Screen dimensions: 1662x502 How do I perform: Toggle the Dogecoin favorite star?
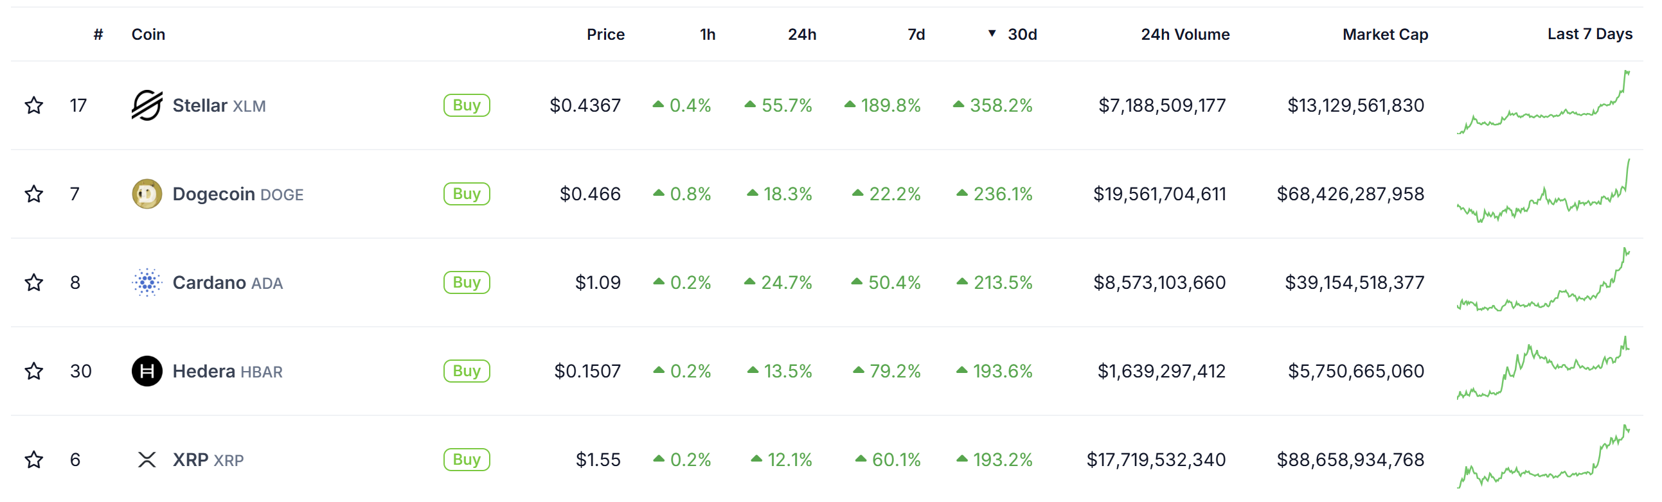click(33, 194)
